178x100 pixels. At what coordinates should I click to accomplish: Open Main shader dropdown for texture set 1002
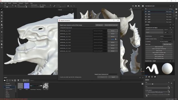(x=169, y=14)
